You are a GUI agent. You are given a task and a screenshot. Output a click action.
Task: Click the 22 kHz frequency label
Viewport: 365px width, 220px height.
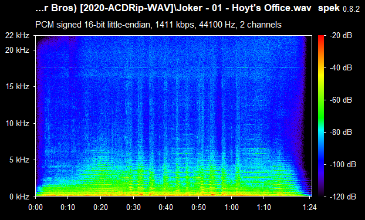pos(18,36)
